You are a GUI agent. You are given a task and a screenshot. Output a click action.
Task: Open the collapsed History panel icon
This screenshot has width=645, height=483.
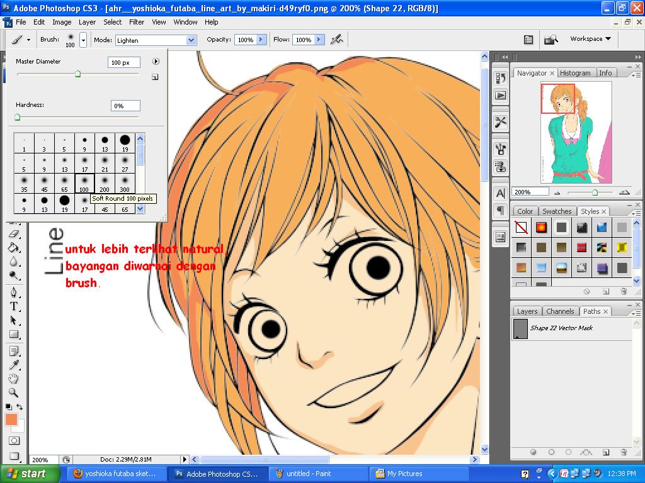tap(501, 77)
